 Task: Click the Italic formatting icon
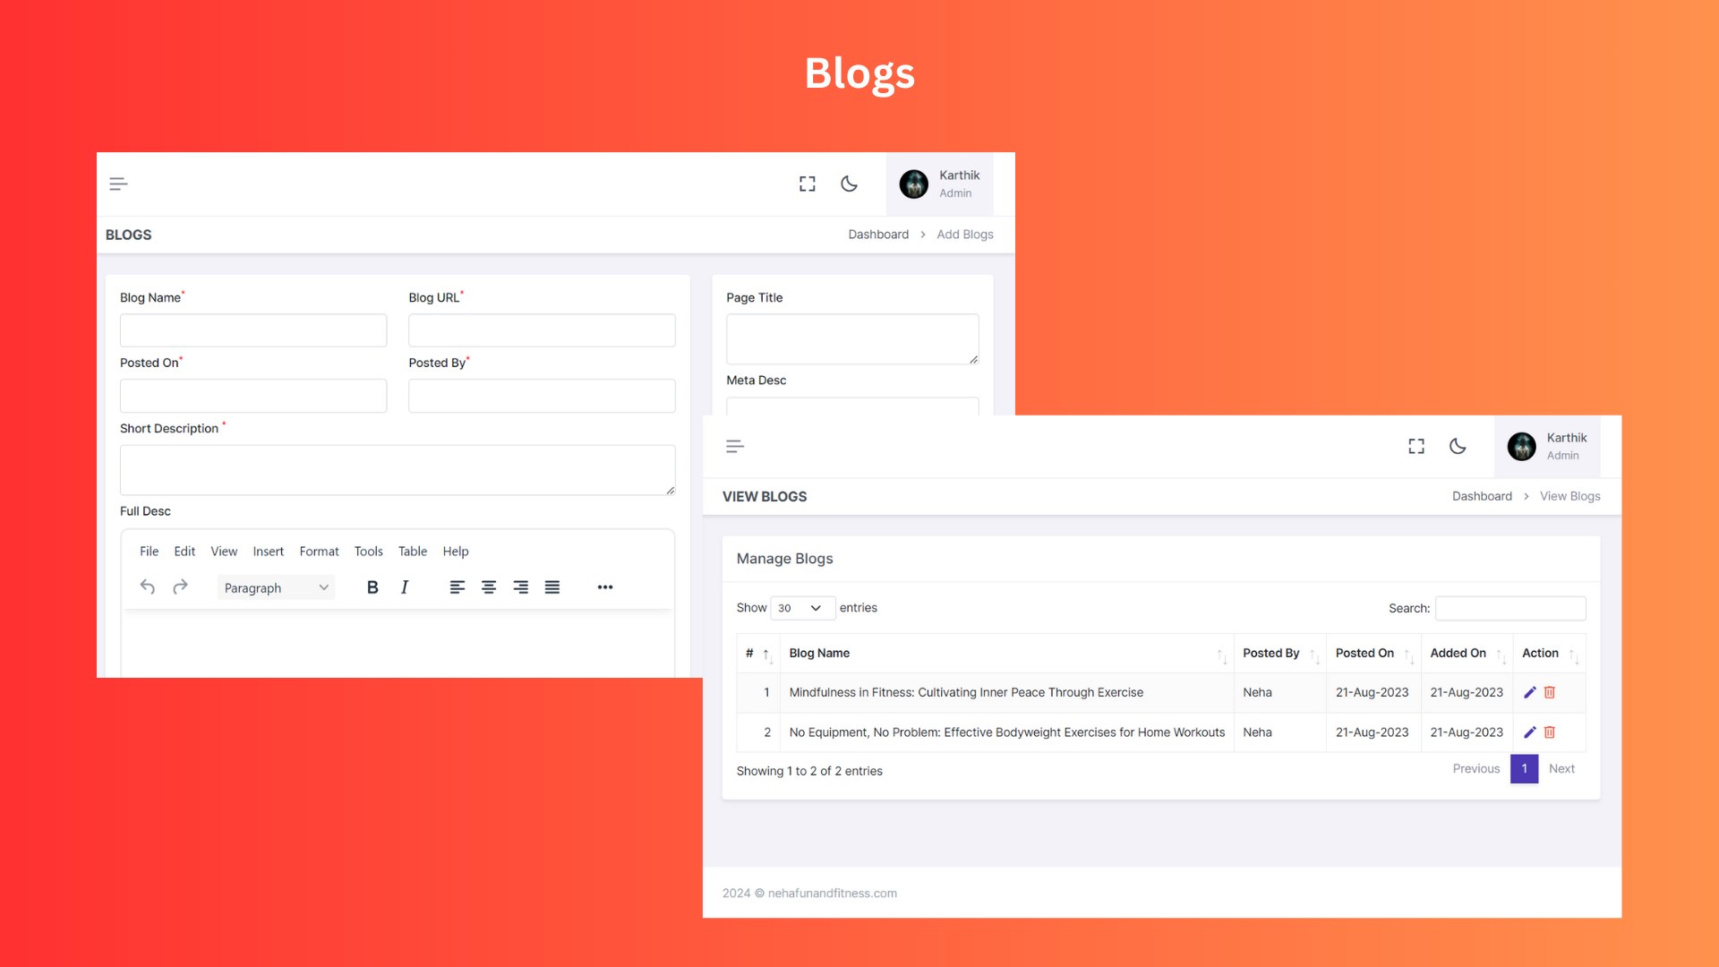pos(404,586)
